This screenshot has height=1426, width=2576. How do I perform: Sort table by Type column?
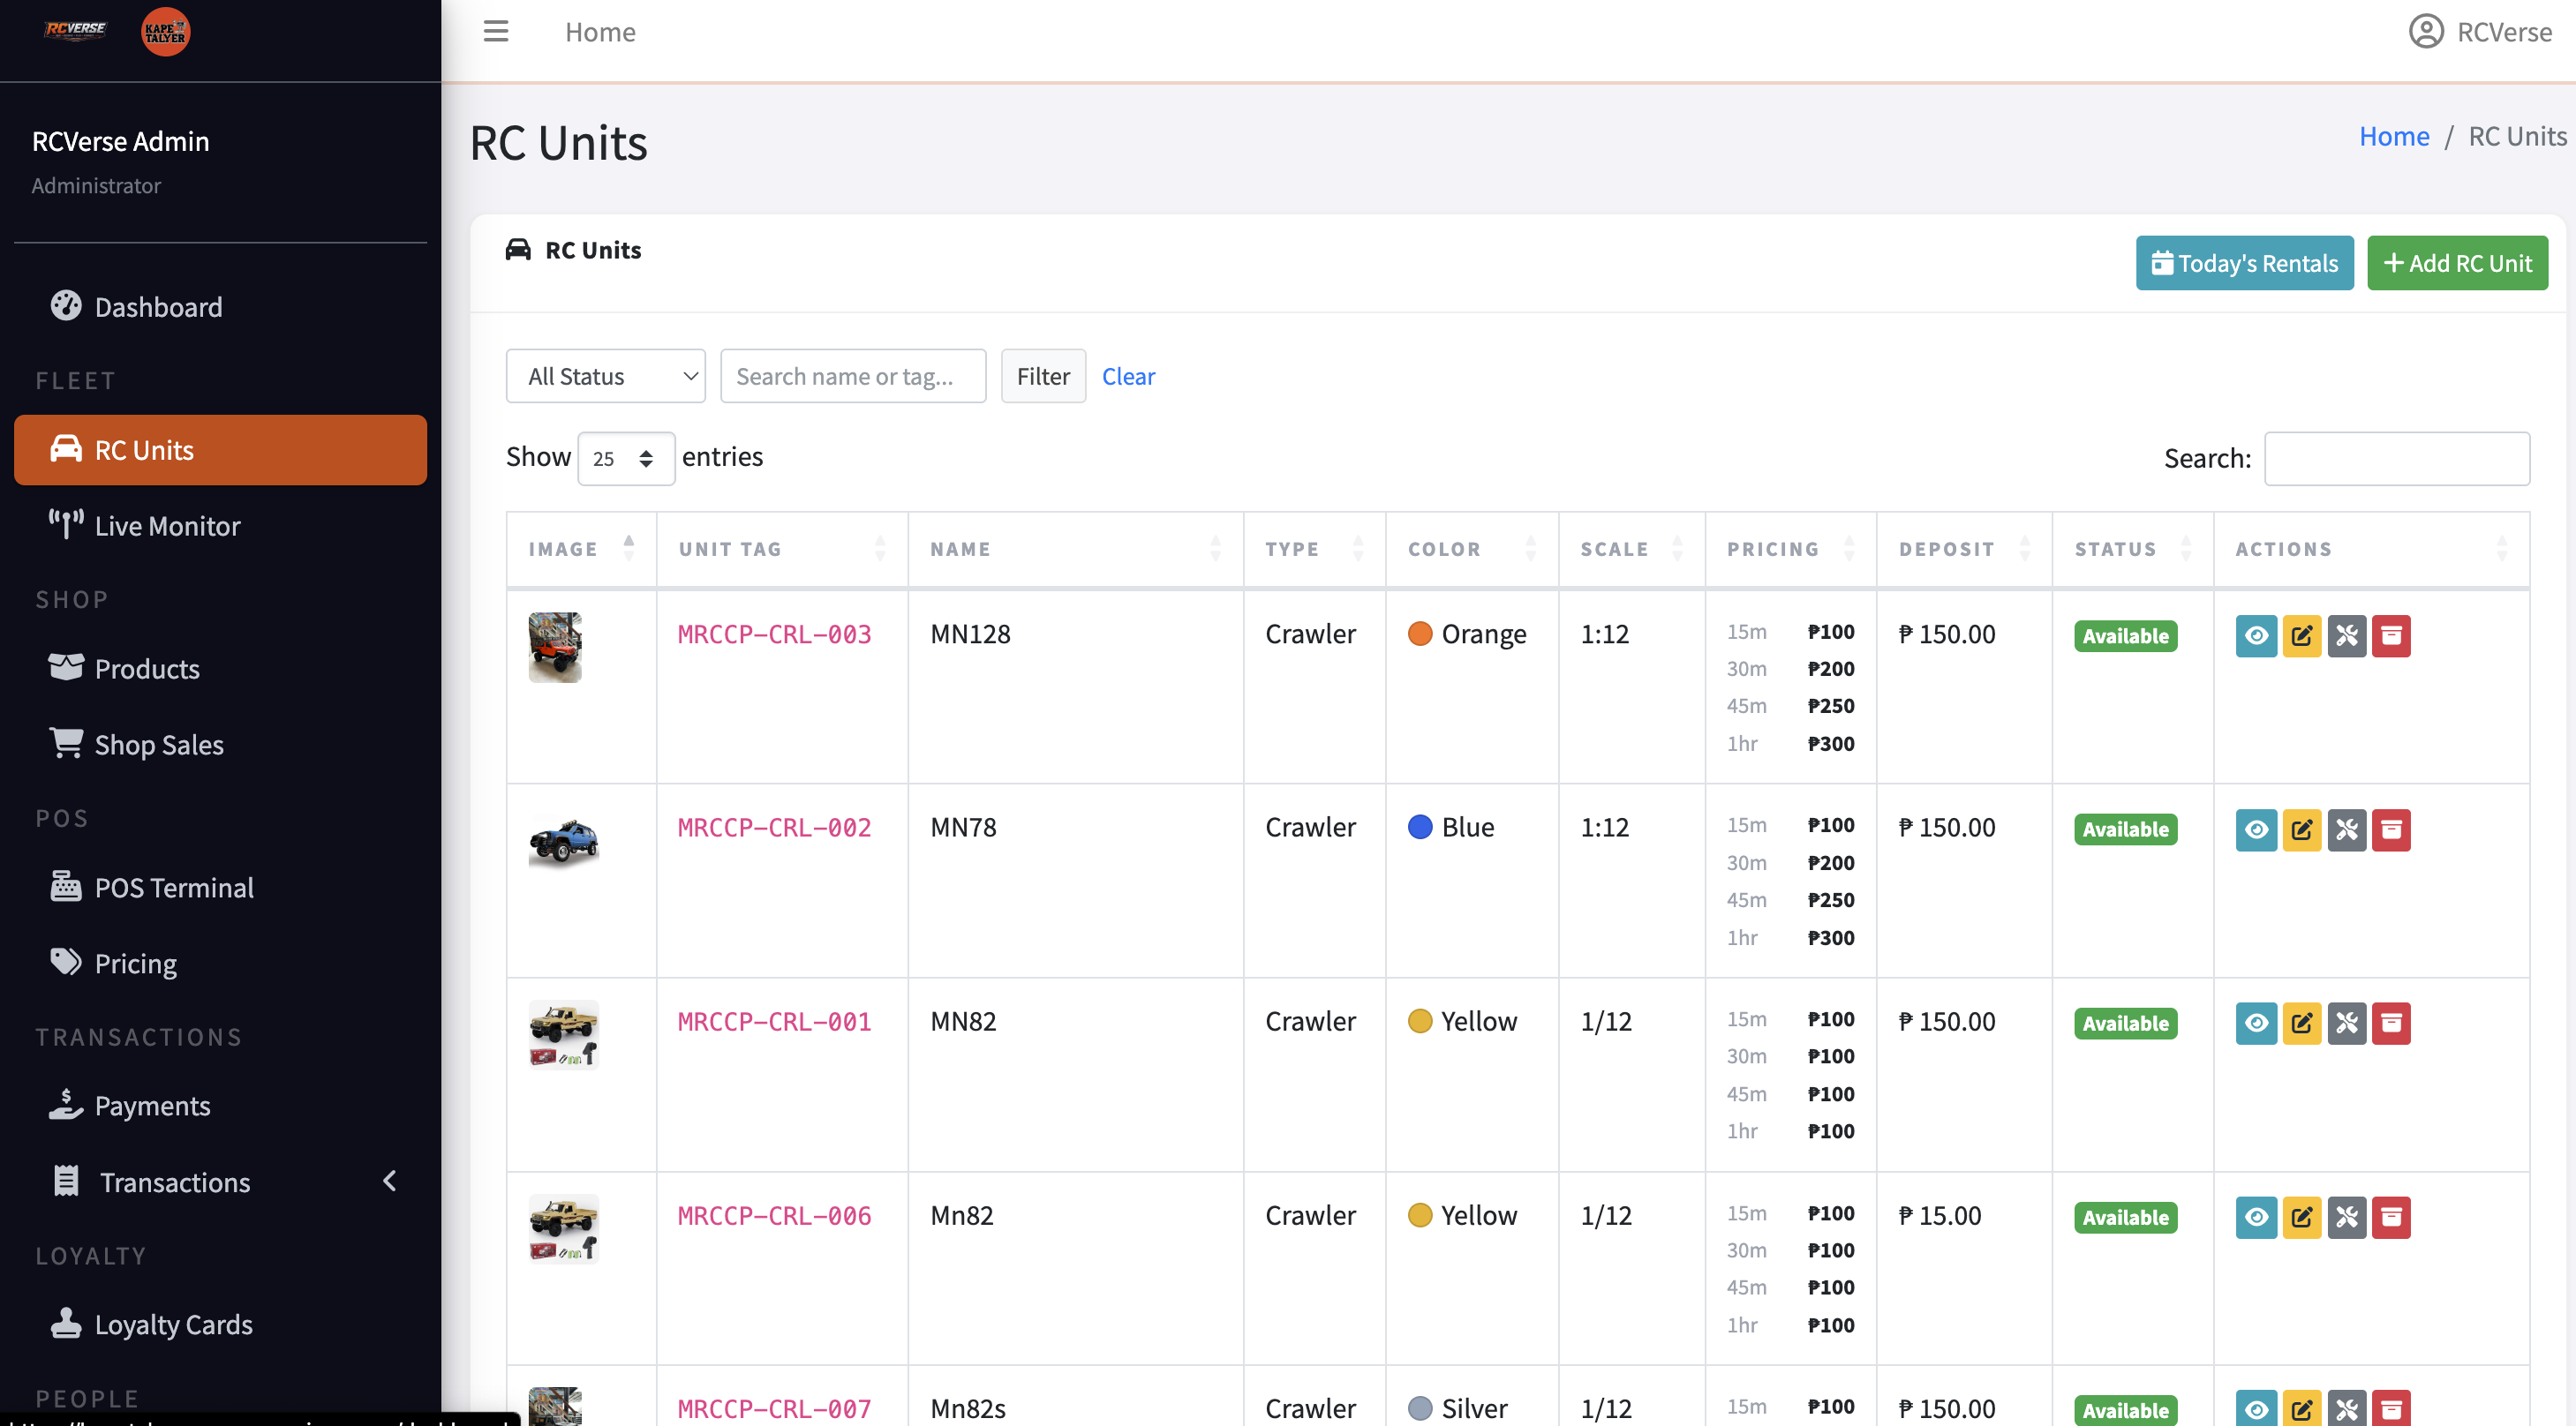coord(1314,549)
